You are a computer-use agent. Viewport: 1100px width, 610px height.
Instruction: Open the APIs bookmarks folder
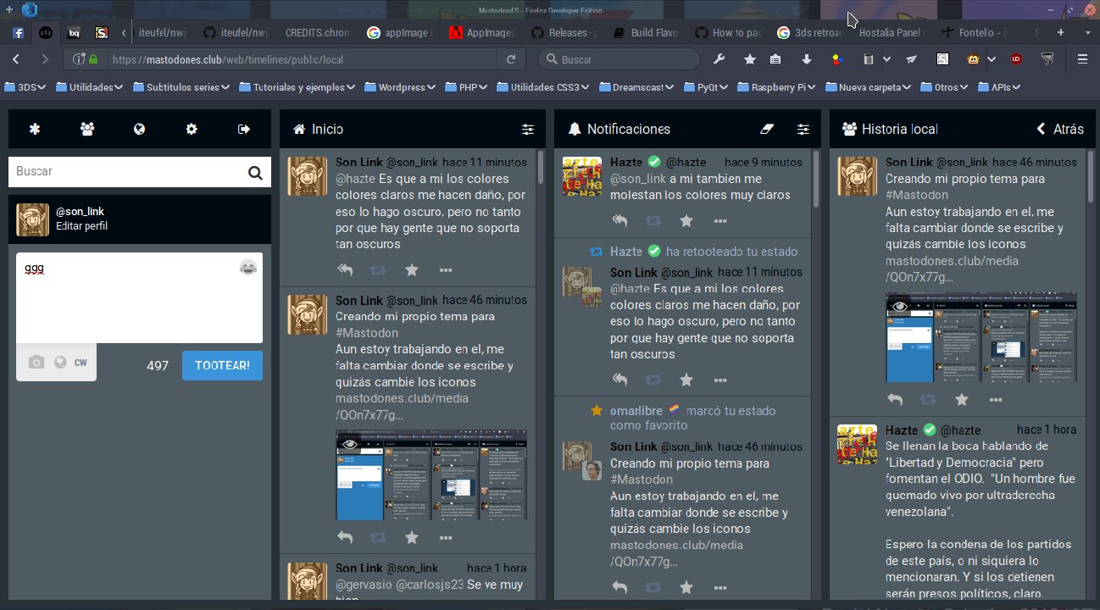(999, 86)
